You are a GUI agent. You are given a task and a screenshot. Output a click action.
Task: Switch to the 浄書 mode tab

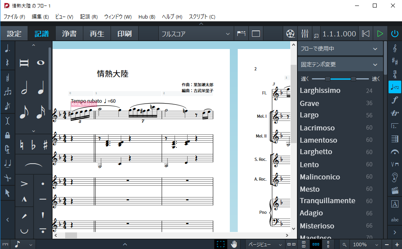tap(69, 33)
